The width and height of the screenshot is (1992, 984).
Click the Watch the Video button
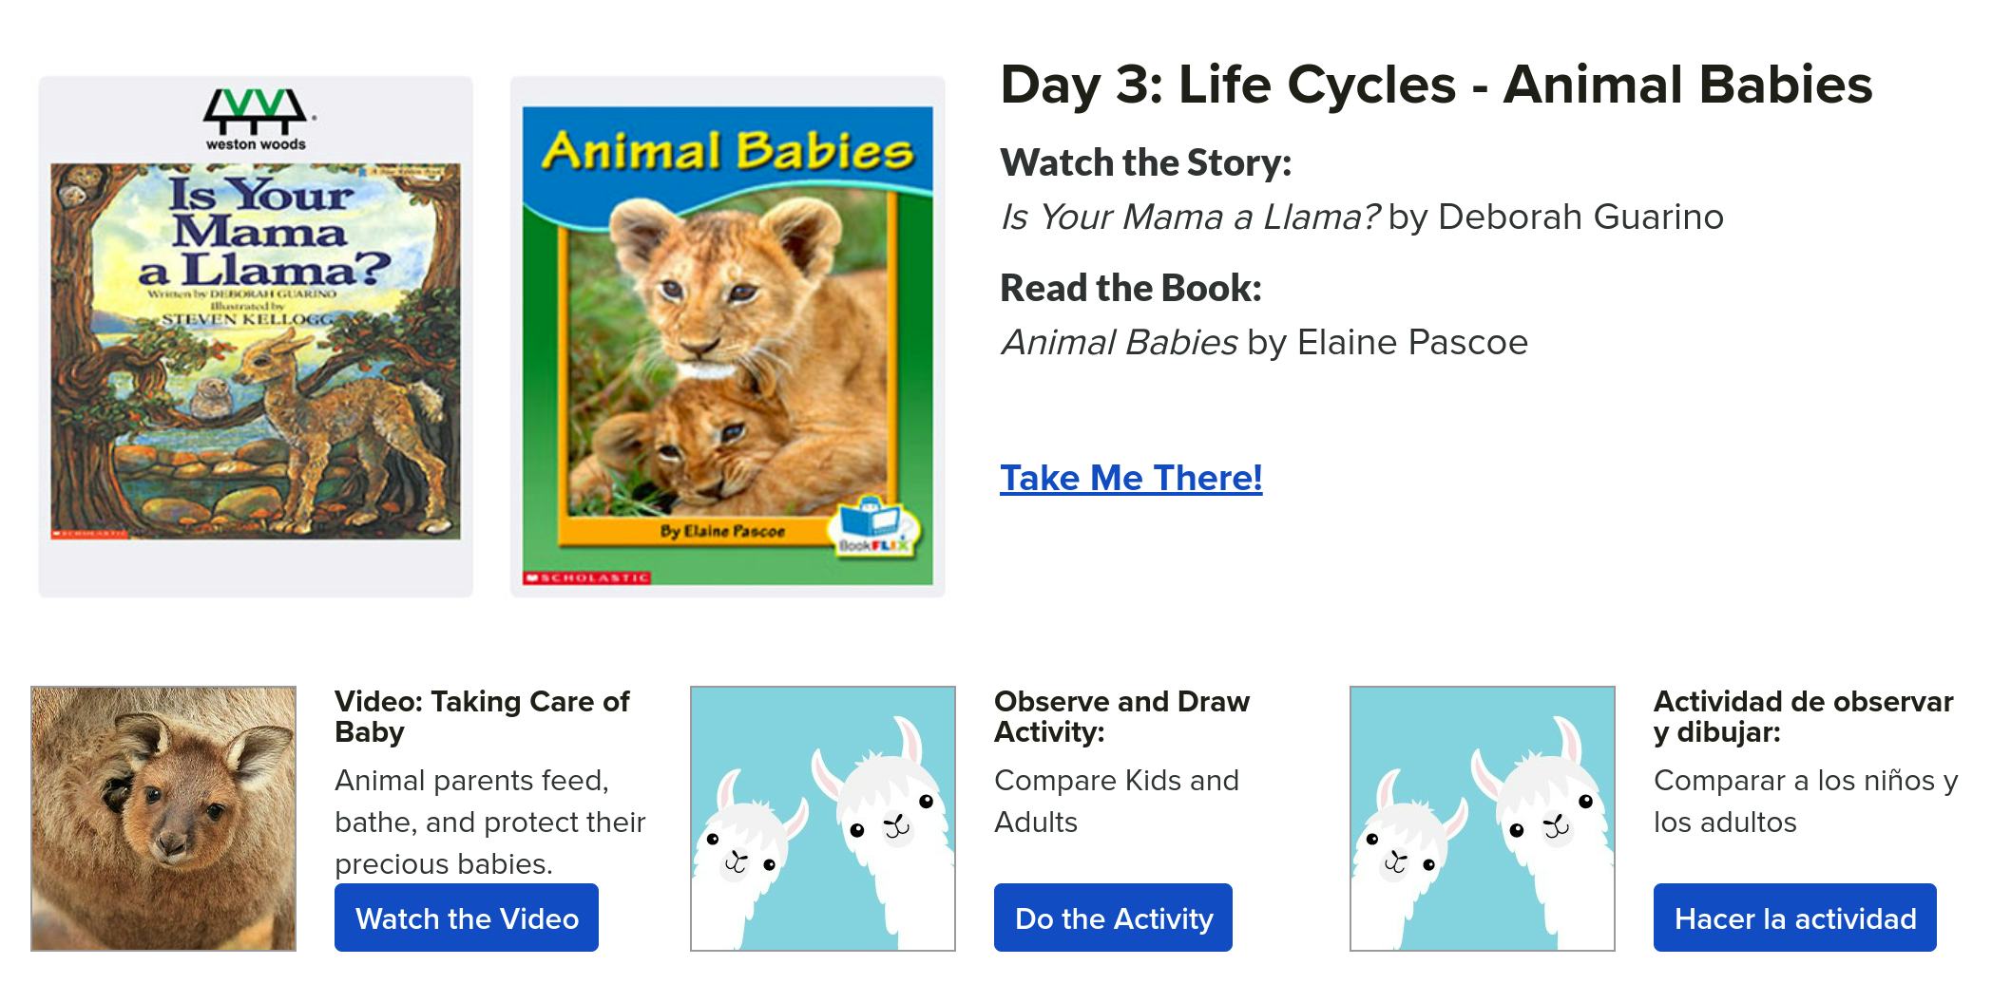466,918
